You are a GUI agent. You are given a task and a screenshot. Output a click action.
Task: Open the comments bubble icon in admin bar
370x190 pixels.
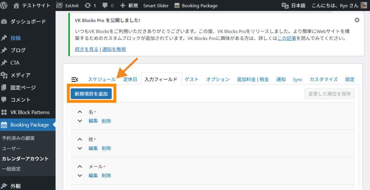tap(106, 5)
